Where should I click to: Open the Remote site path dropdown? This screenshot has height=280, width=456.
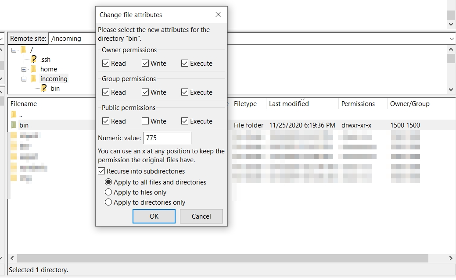coord(452,39)
